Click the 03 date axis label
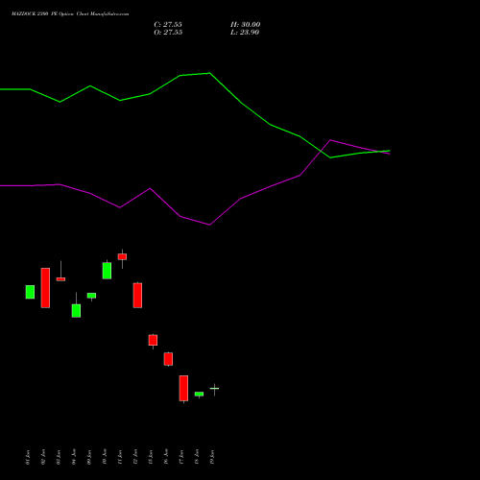 [59, 457]
